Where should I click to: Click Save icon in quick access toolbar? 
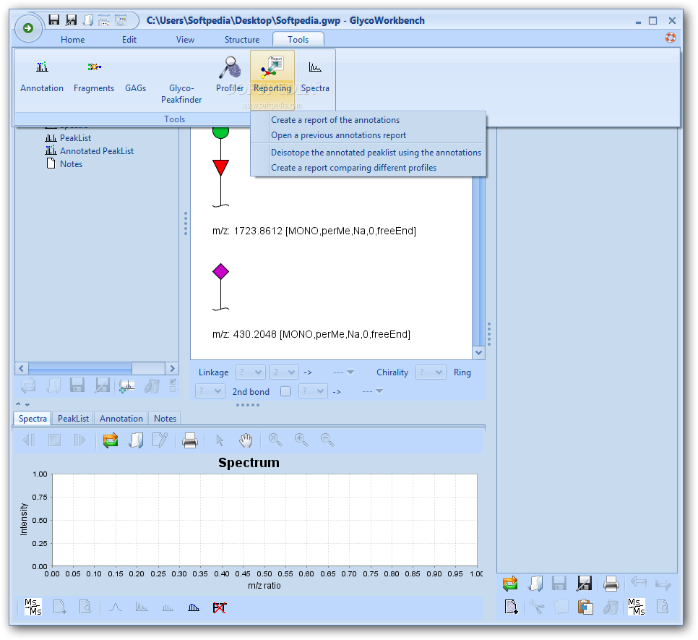54,20
